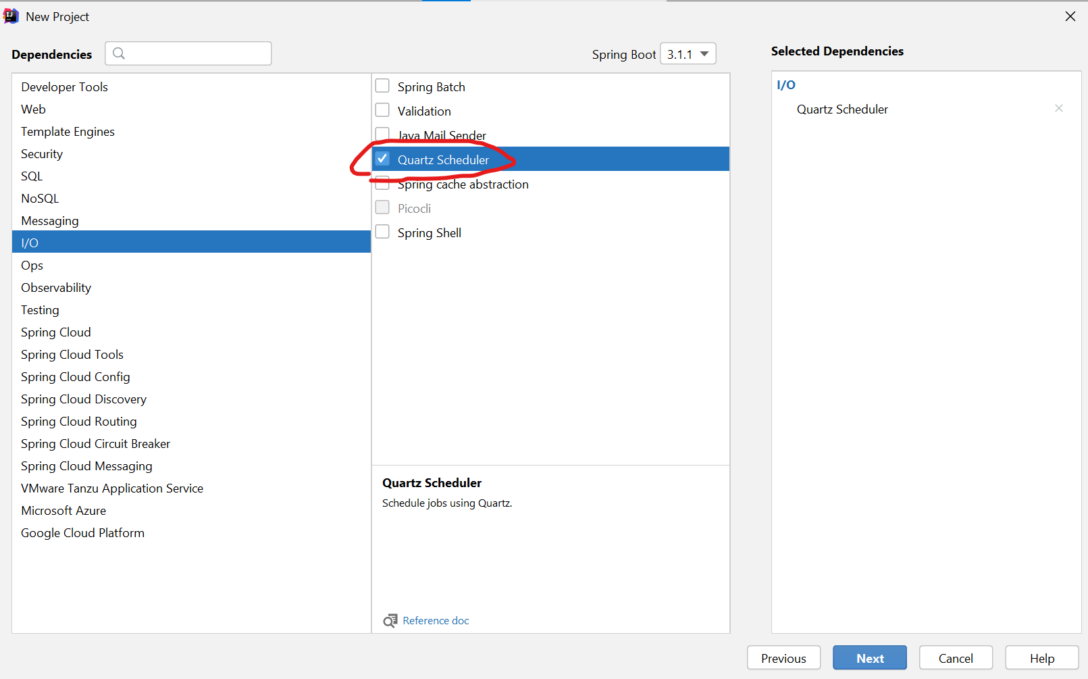Open Help for this dialog
Image resolution: width=1088 pixels, height=679 pixels.
click(x=1042, y=658)
